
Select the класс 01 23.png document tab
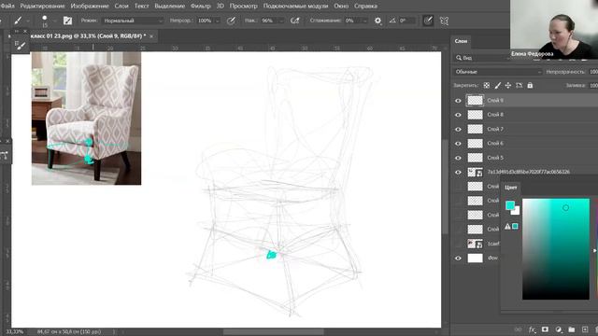point(88,35)
